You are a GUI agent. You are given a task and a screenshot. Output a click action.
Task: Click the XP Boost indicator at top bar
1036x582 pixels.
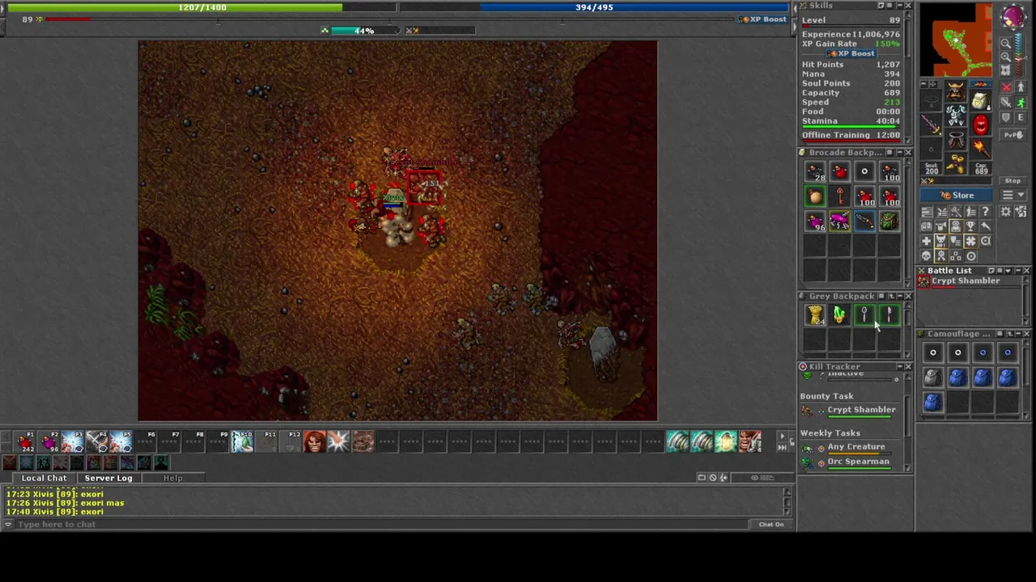pyautogui.click(x=762, y=19)
